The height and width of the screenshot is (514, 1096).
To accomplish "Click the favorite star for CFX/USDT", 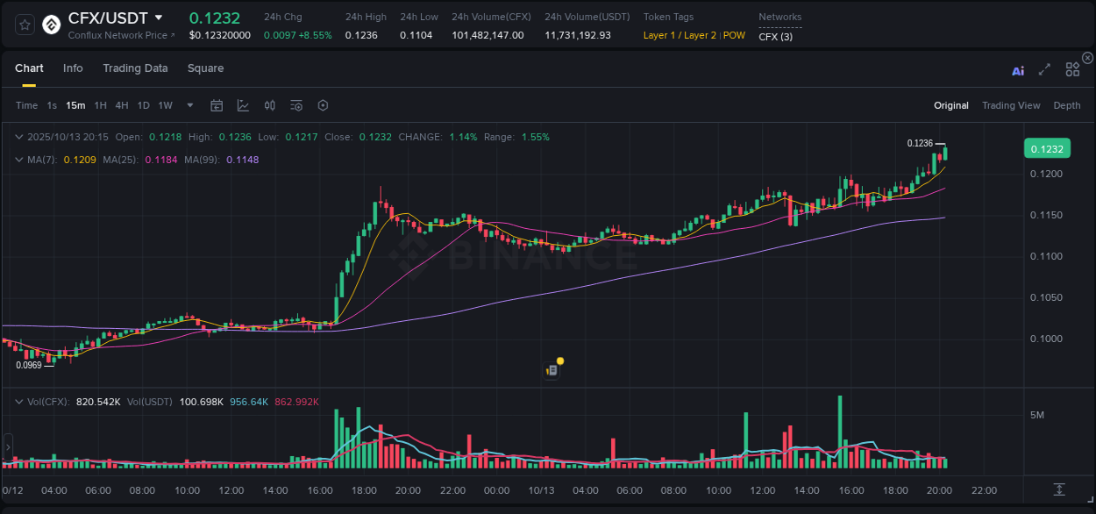I will tap(25, 24).
